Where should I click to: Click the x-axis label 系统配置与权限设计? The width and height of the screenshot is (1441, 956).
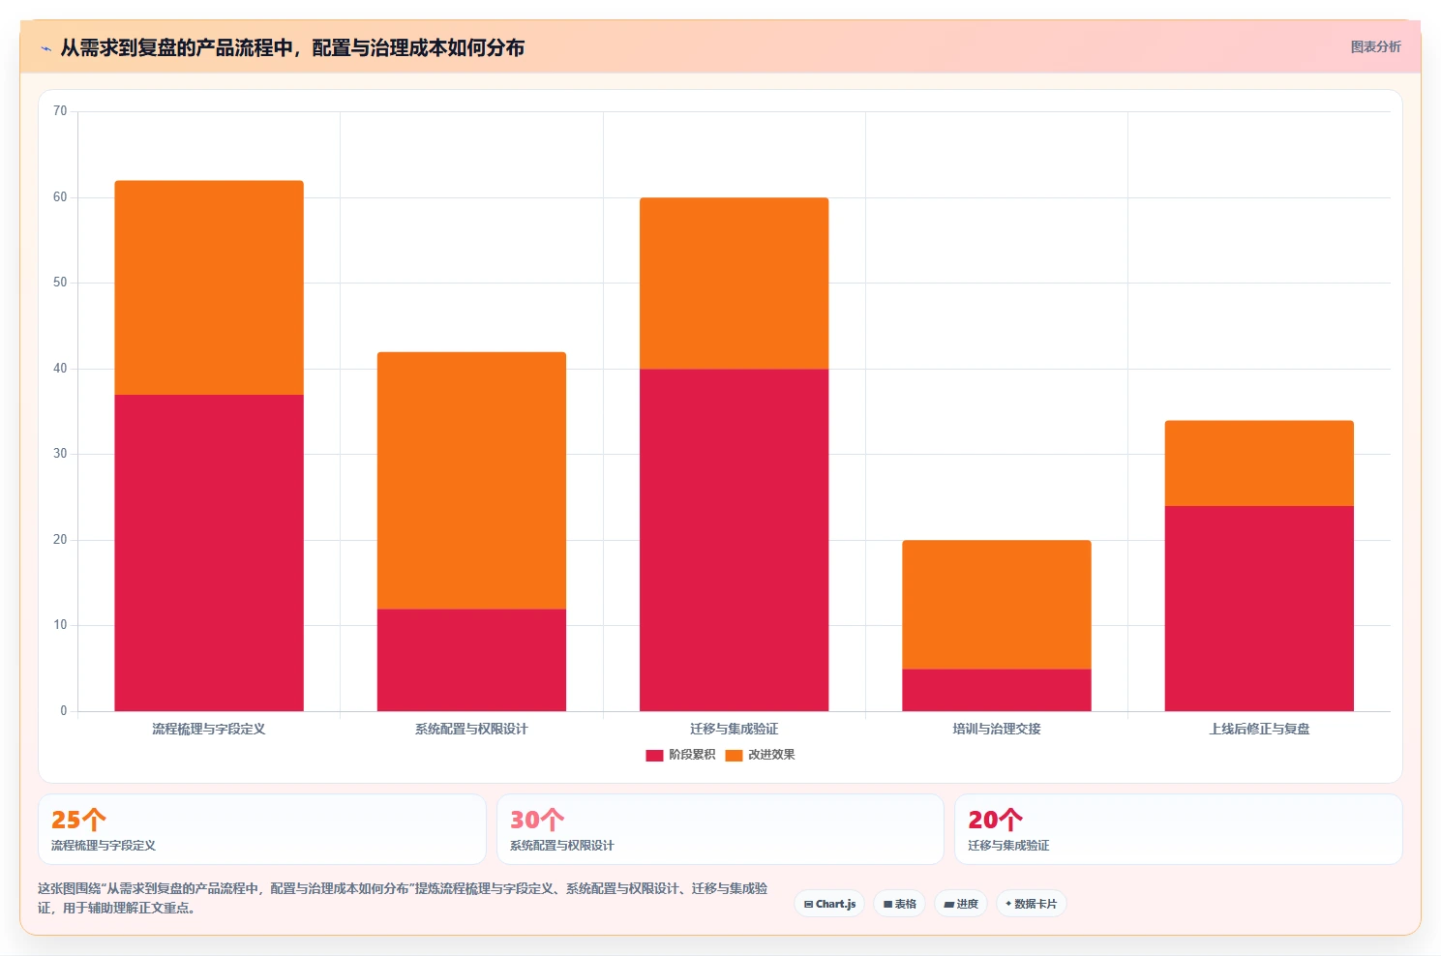pyautogui.click(x=471, y=730)
